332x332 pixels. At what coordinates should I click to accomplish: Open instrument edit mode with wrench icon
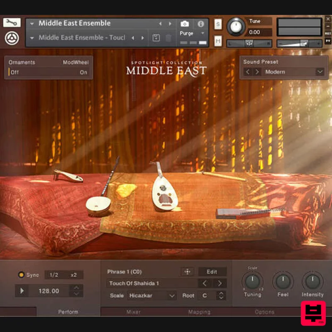click(x=12, y=22)
